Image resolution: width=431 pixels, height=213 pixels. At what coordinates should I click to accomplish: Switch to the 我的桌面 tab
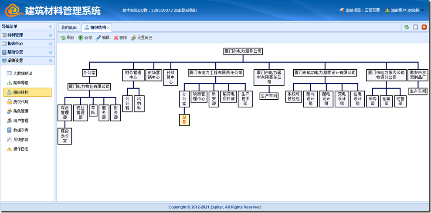[x=69, y=27]
